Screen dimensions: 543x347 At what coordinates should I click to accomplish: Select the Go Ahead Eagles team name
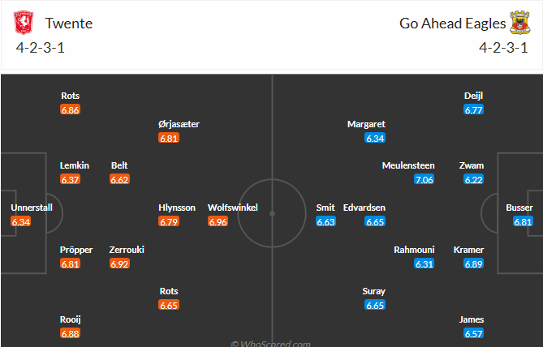[450, 24]
